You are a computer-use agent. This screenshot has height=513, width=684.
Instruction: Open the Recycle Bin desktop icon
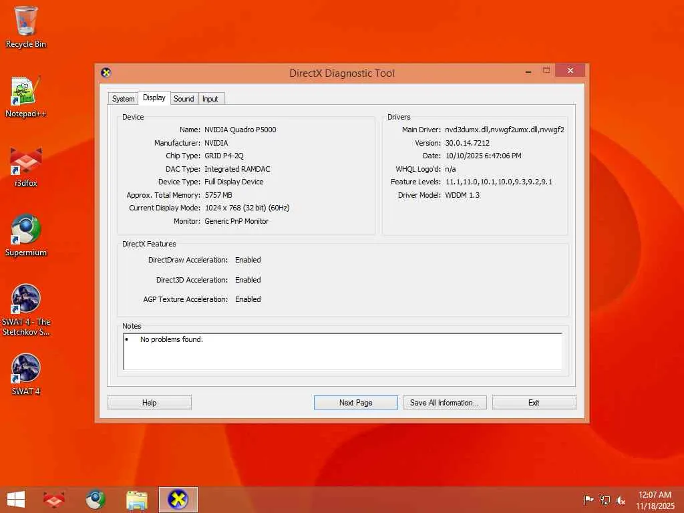26,27
